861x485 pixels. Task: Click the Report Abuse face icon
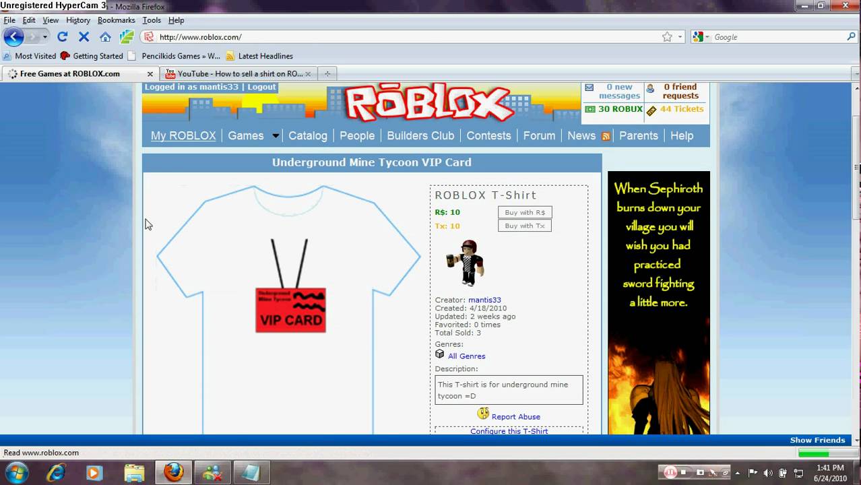point(483,414)
